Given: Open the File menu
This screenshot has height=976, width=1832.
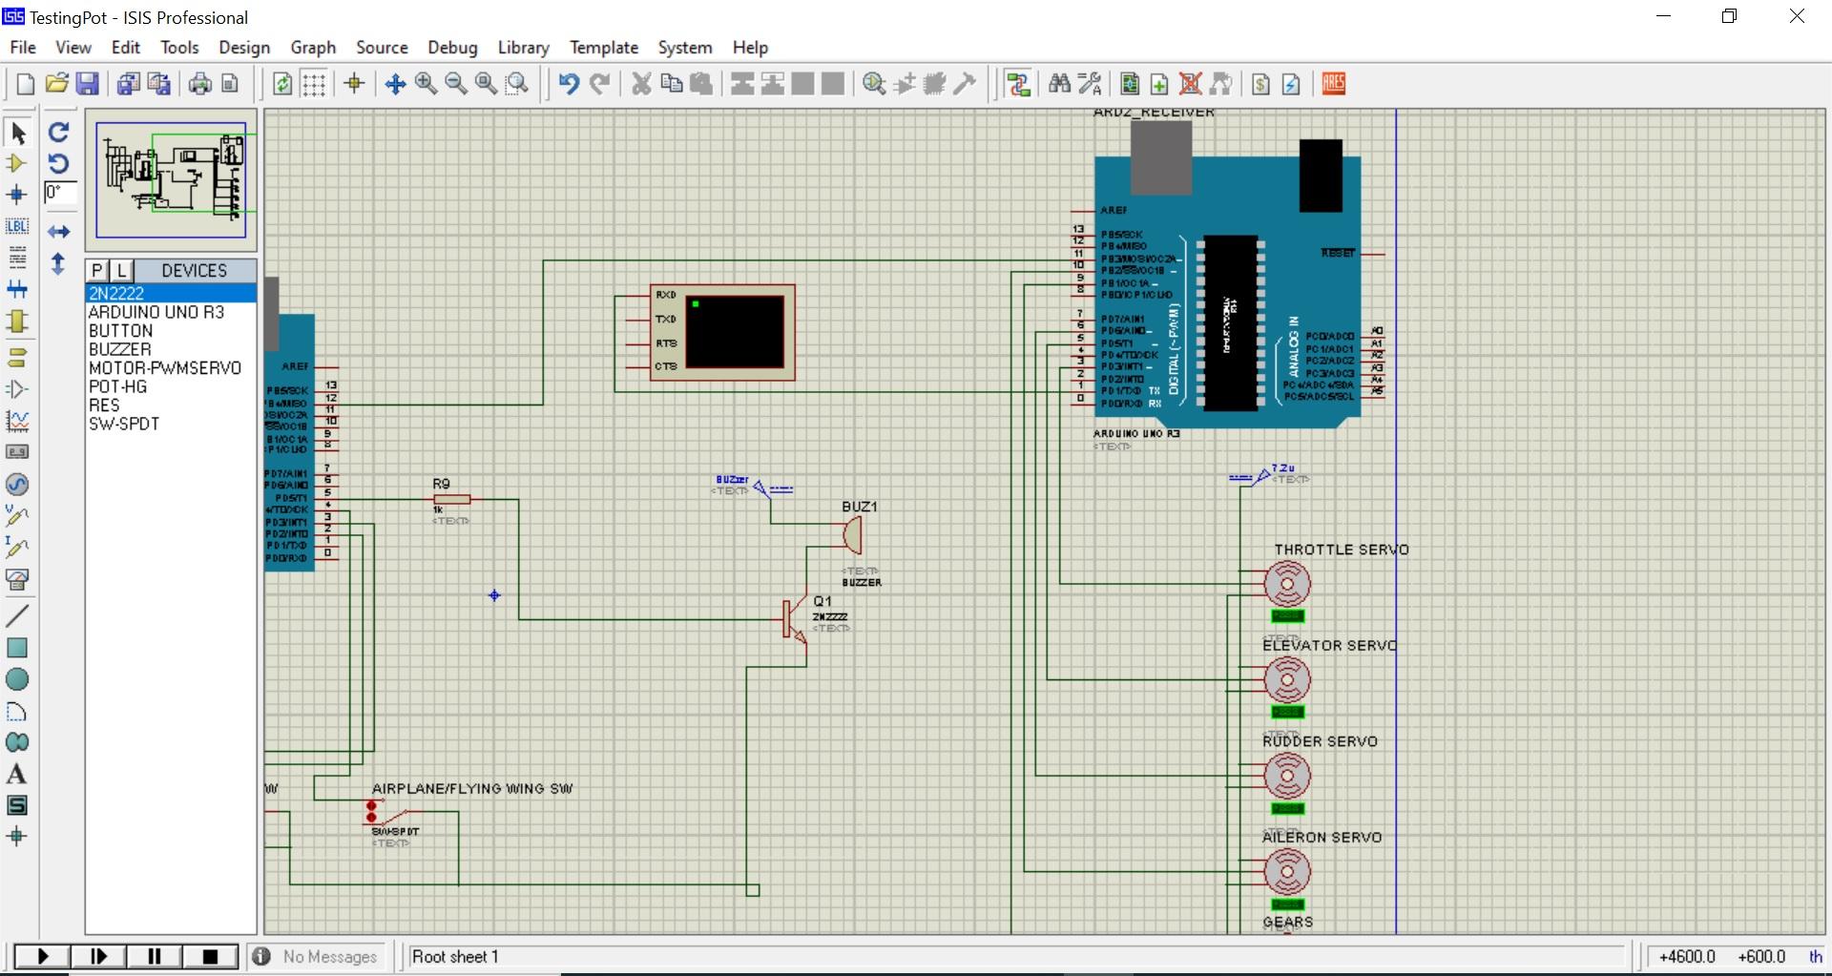Looking at the screenshot, I should coord(23,48).
